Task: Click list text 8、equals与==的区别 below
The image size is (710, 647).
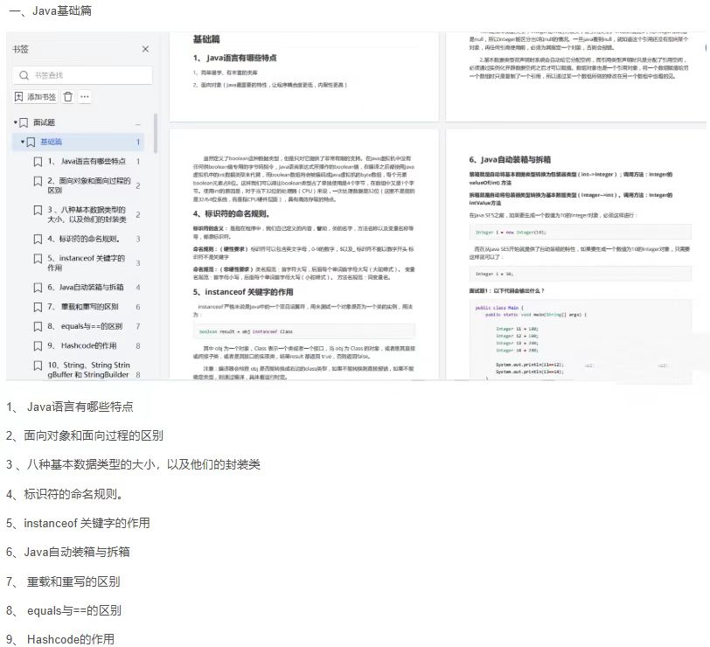Action: click(64, 610)
